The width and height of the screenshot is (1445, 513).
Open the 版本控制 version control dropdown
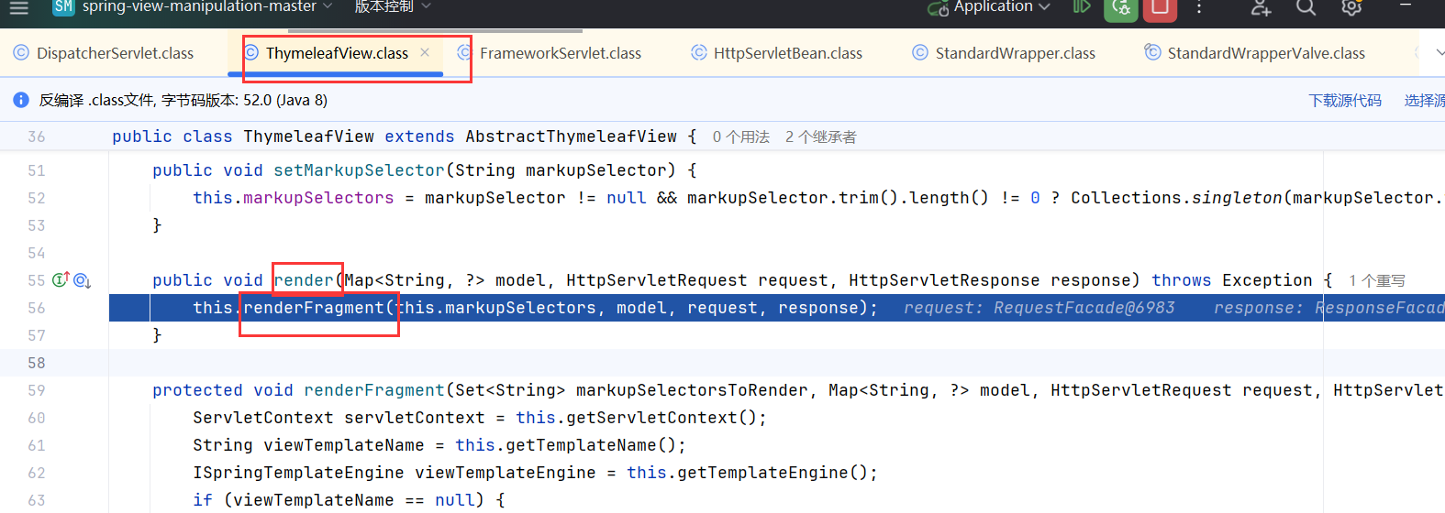point(392,7)
